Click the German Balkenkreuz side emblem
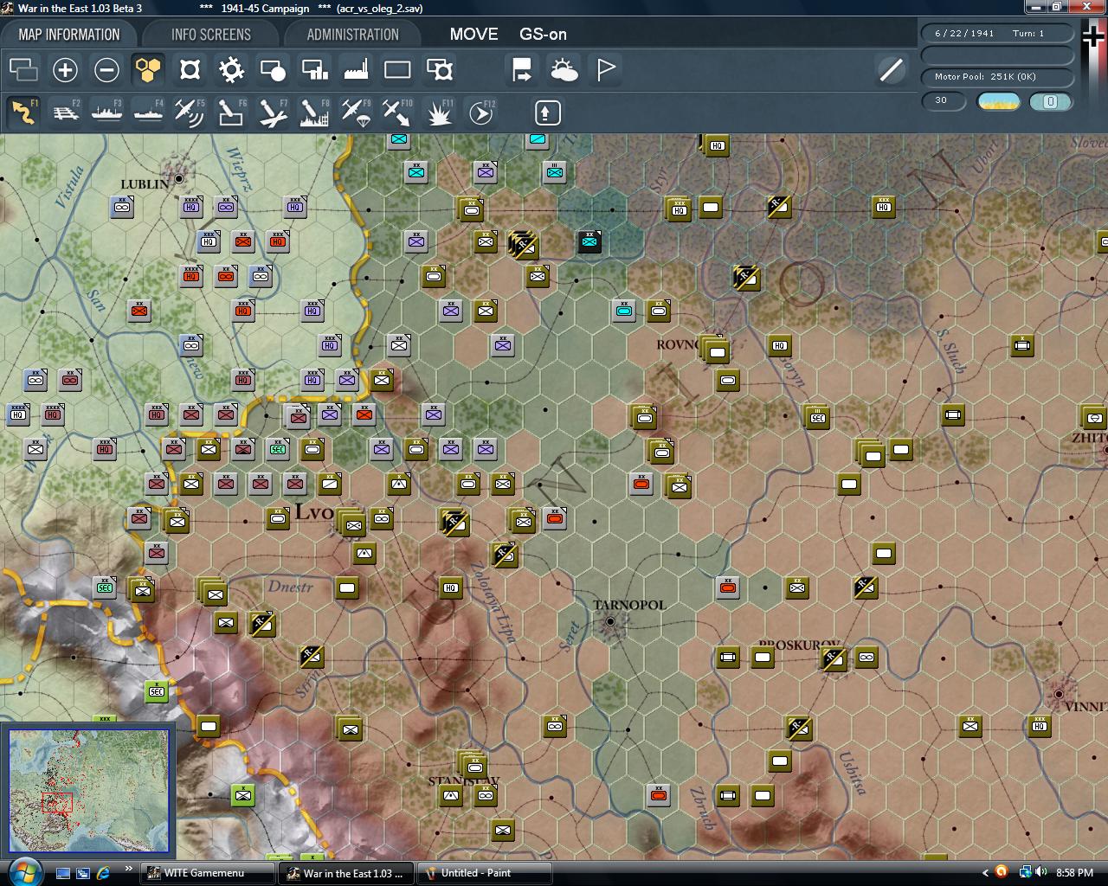This screenshot has width=1108, height=886. click(1094, 37)
